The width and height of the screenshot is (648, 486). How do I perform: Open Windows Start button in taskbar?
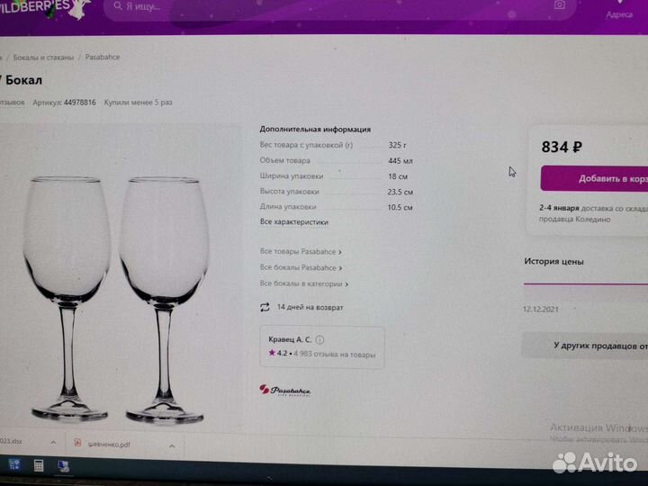14,465
